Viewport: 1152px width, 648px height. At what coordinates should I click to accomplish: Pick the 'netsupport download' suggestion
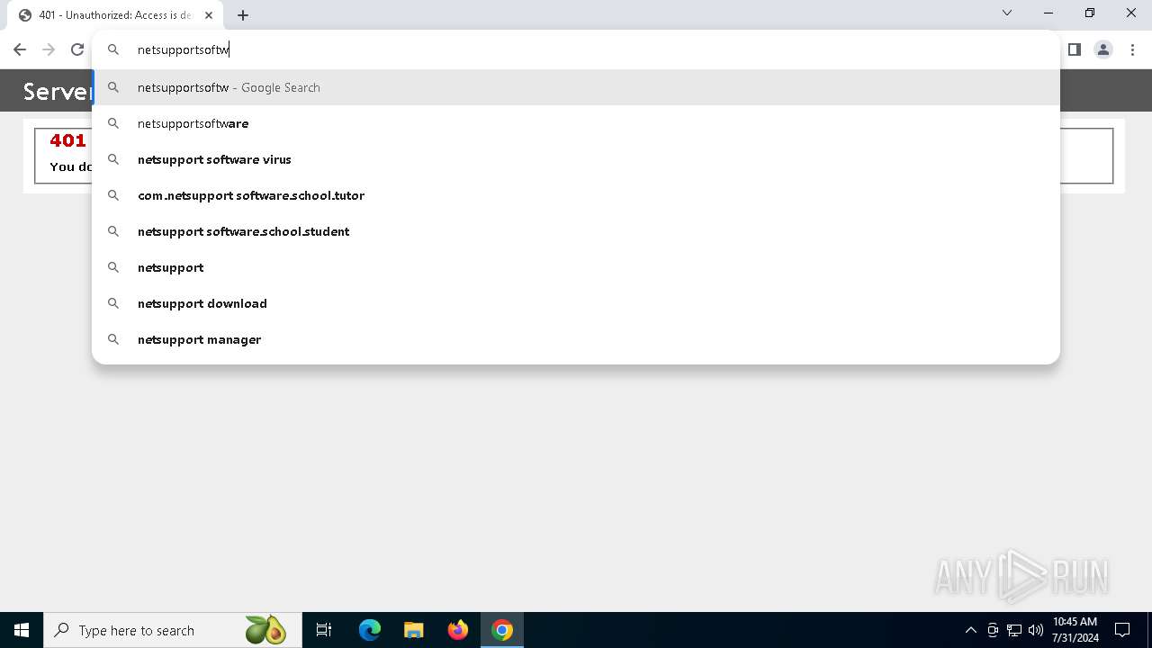pos(576,303)
